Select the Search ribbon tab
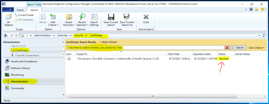The image size is (269, 104). (34, 10)
